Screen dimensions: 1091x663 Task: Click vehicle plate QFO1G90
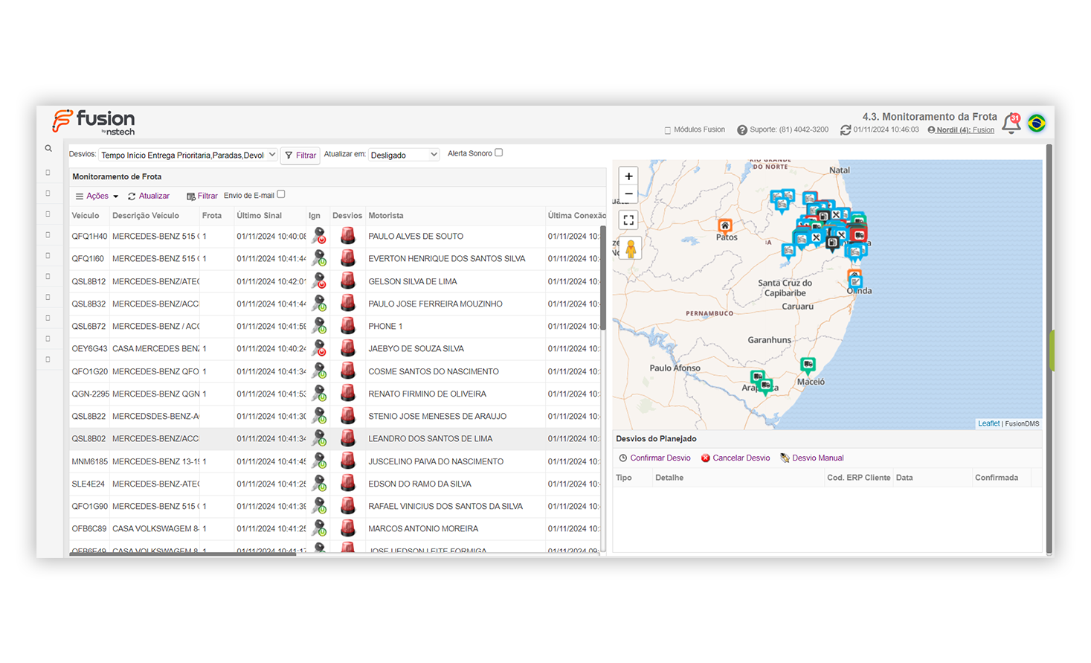tap(89, 506)
